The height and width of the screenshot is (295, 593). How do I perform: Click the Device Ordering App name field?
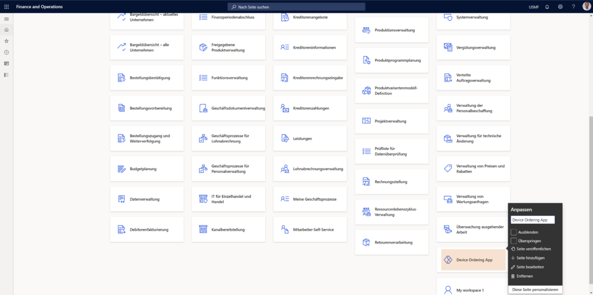pyautogui.click(x=533, y=220)
